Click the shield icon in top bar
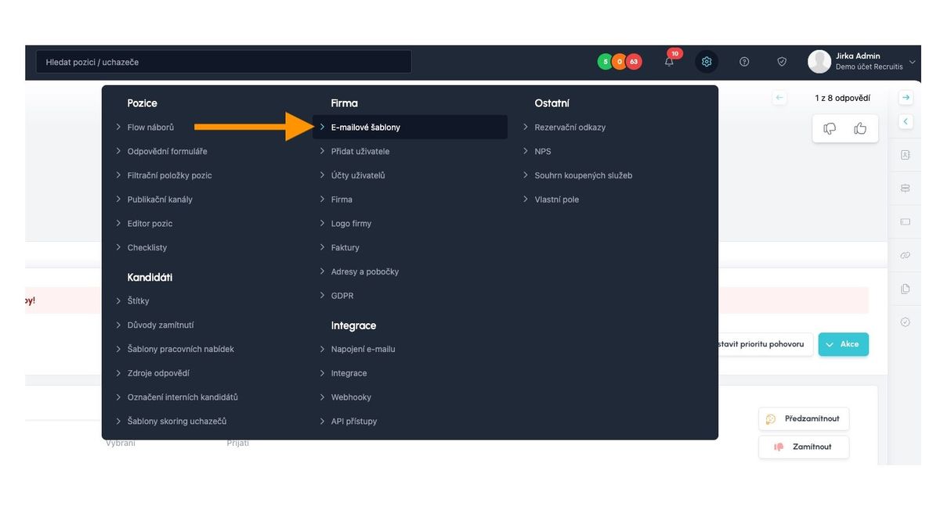 click(782, 62)
